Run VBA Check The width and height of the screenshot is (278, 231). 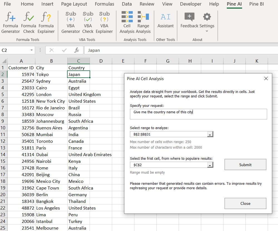pyautogui.click(x=88, y=22)
